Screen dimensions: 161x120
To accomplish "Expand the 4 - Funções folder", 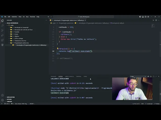I will pos(9,32).
